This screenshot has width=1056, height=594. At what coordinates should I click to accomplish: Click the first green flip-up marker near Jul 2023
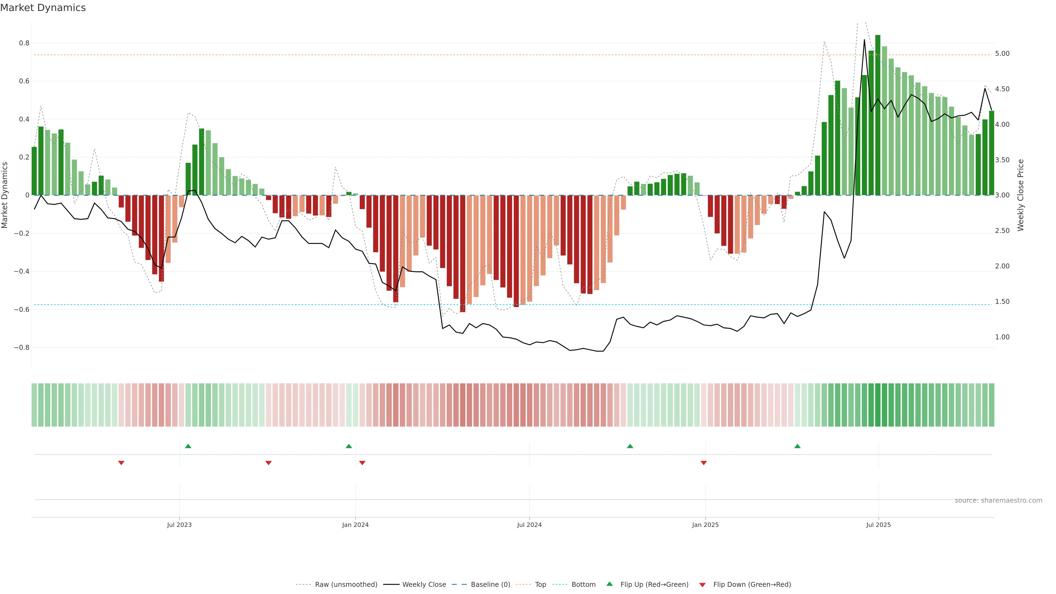[x=188, y=446]
